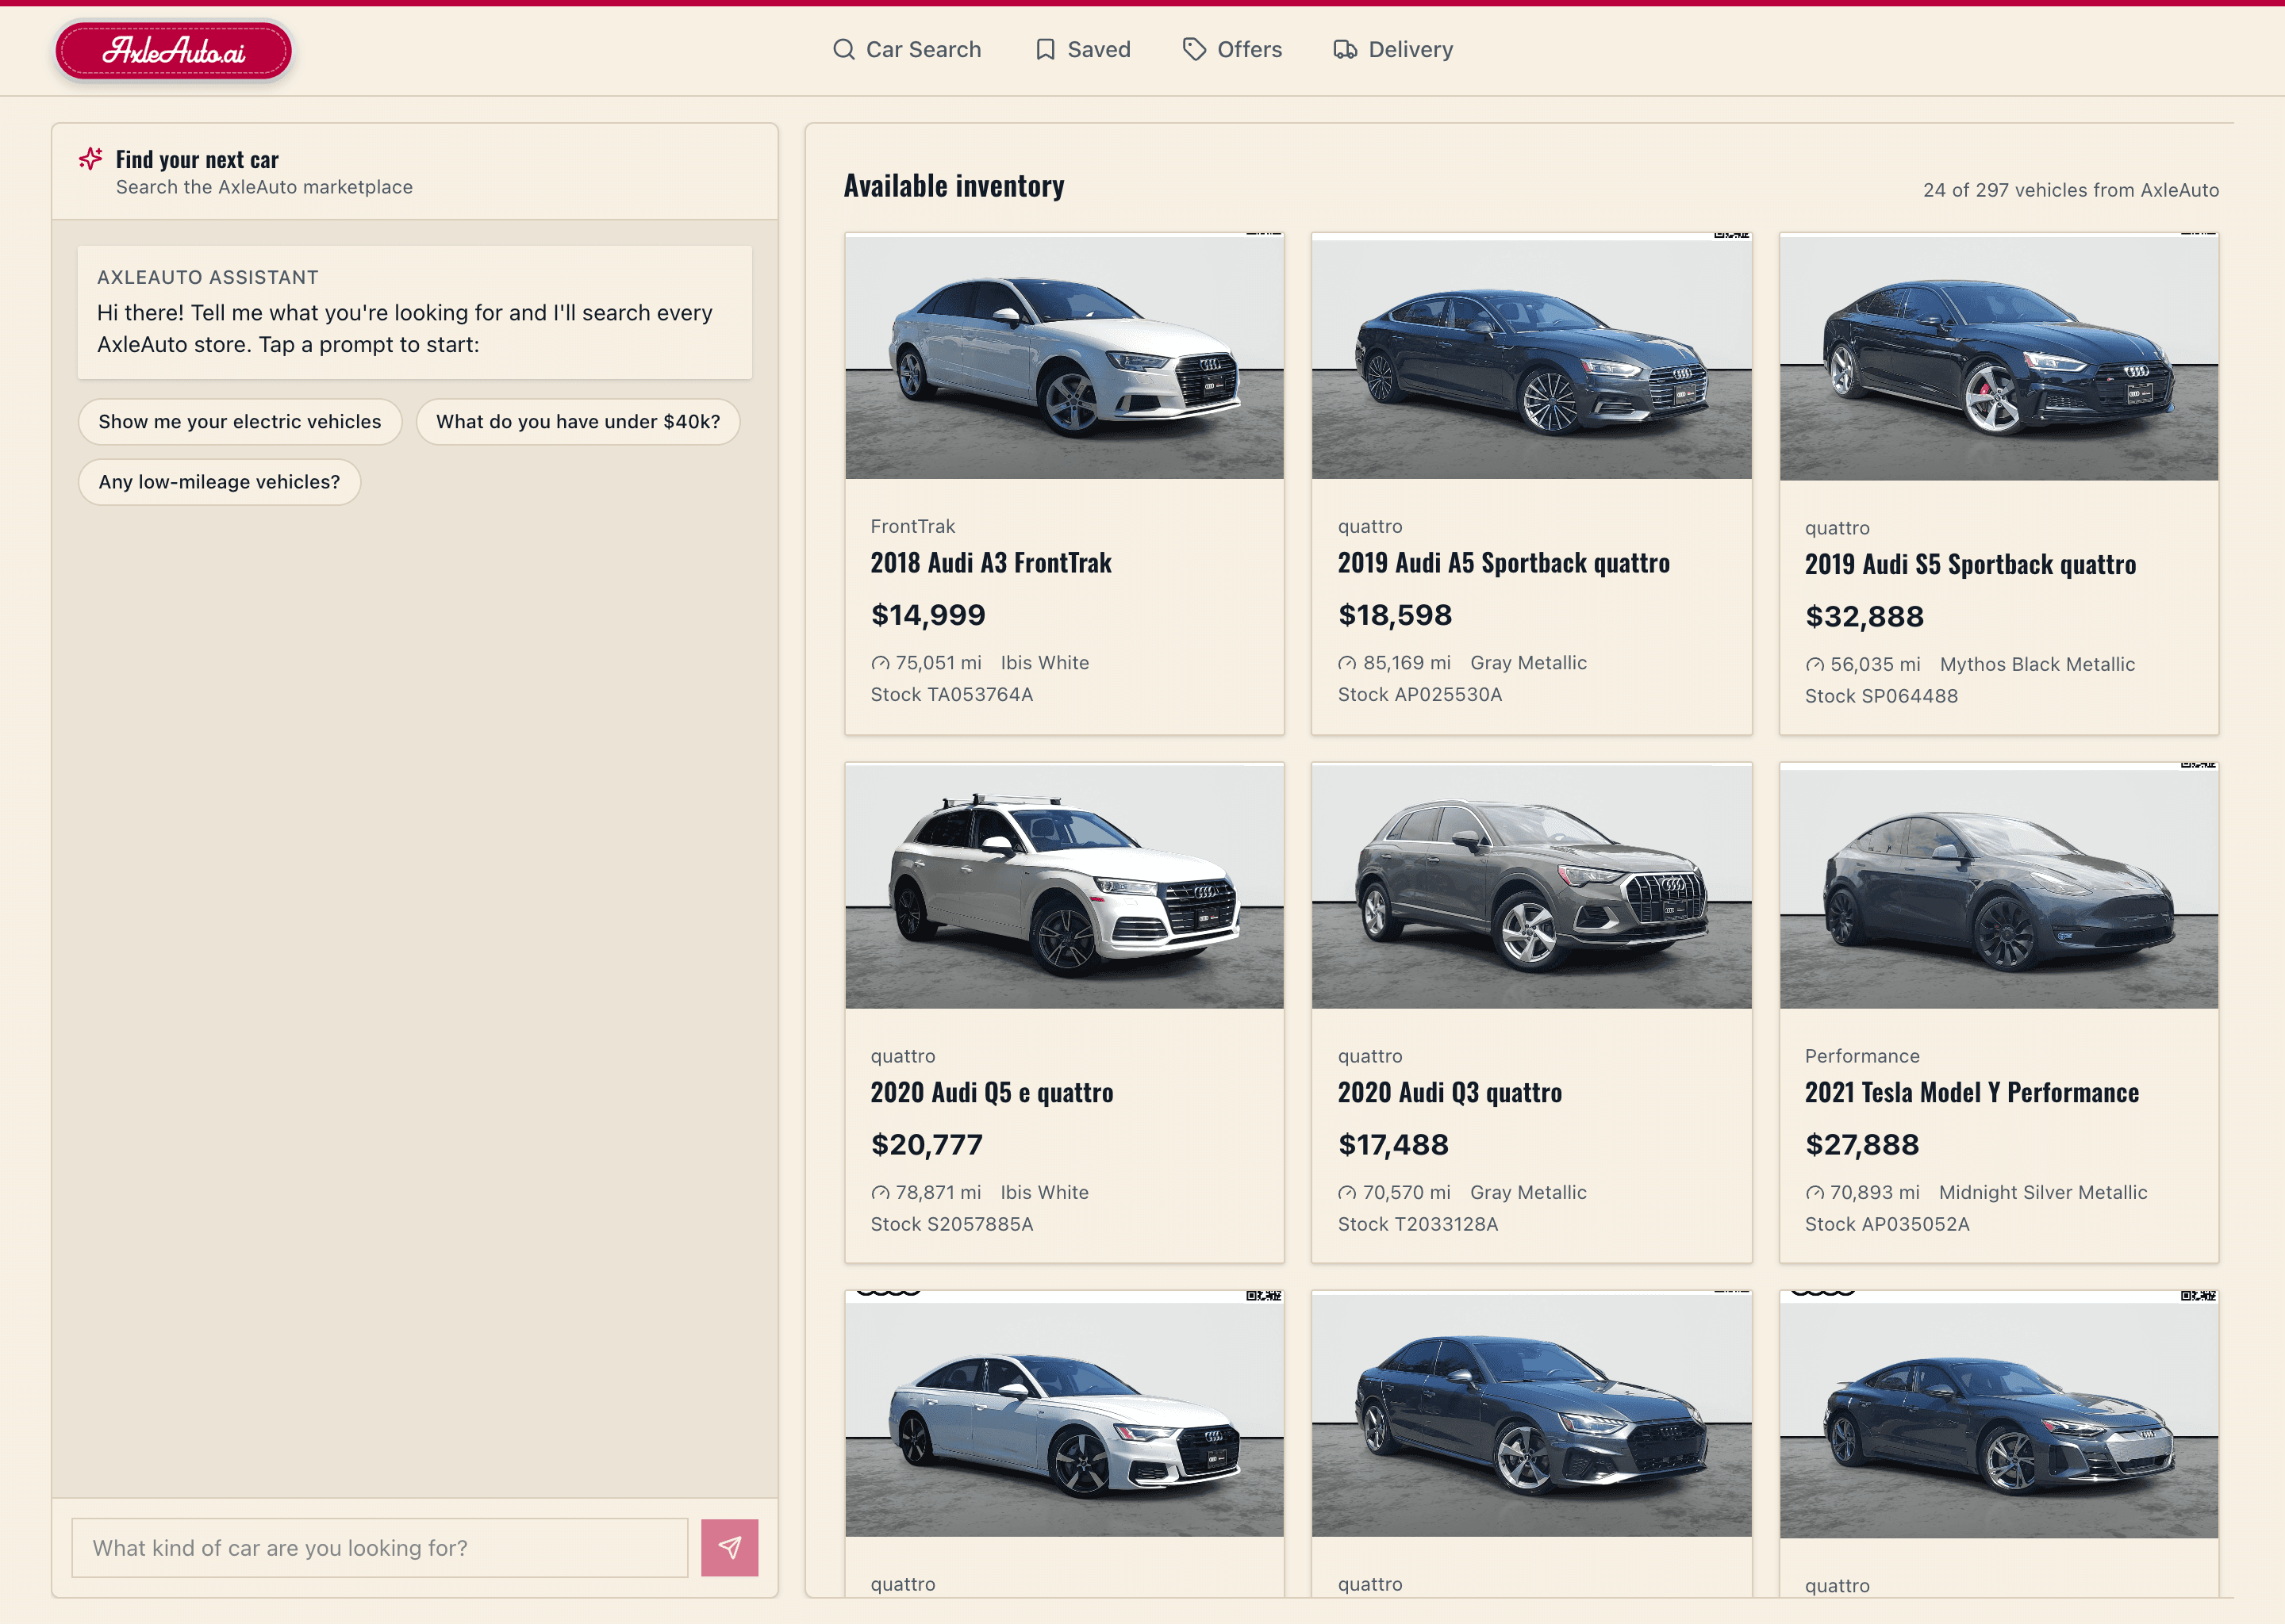Focus the 'What kind of car' chat input
Image resolution: width=2285 pixels, height=1624 pixels.
(380, 1548)
